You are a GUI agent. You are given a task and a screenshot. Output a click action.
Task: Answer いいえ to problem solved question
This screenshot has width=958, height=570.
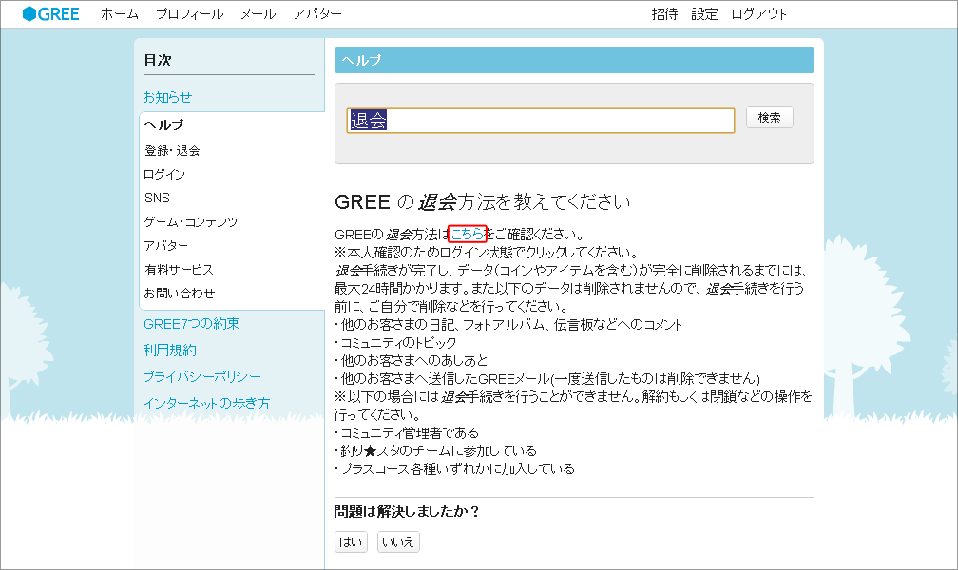click(x=398, y=541)
